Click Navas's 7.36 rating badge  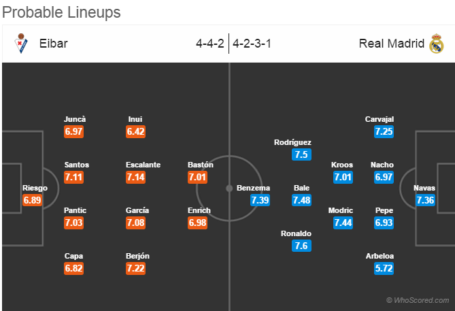click(x=425, y=200)
